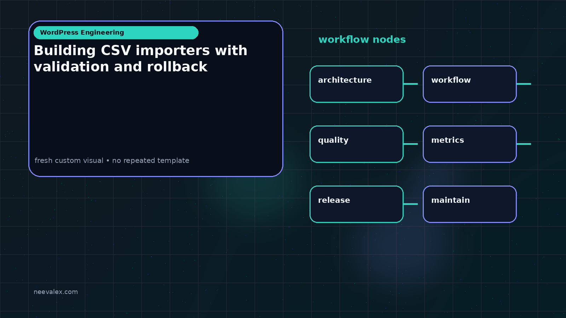Open the quality node card
566x318 pixels.
357,144
